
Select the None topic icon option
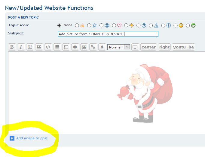[x=59, y=25]
